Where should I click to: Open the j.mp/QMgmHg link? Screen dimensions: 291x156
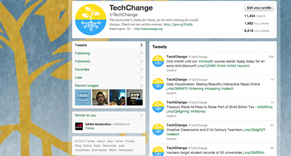(x=178, y=111)
